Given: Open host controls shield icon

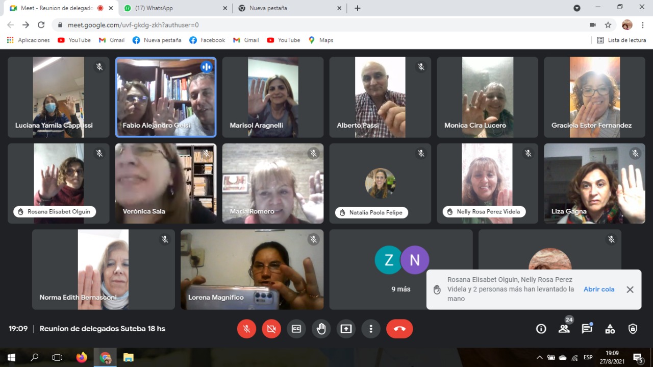Looking at the screenshot, I should pyautogui.click(x=633, y=329).
